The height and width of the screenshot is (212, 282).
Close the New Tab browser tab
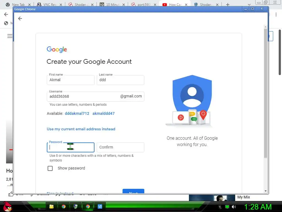[x=29, y=5]
